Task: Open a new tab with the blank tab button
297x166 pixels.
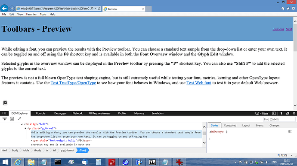Action: (x=148, y=9)
